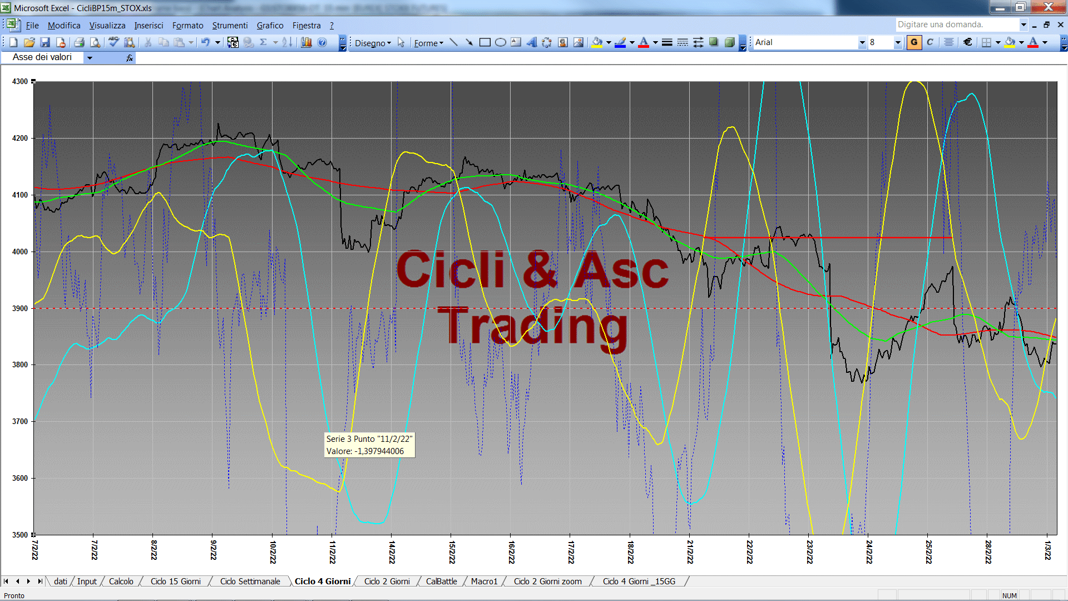
Task: Insert a Text Box from the Drawing toolbar
Action: tap(516, 42)
